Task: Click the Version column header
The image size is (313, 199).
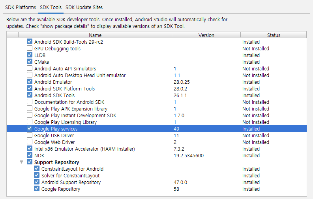Action: (x=206, y=35)
